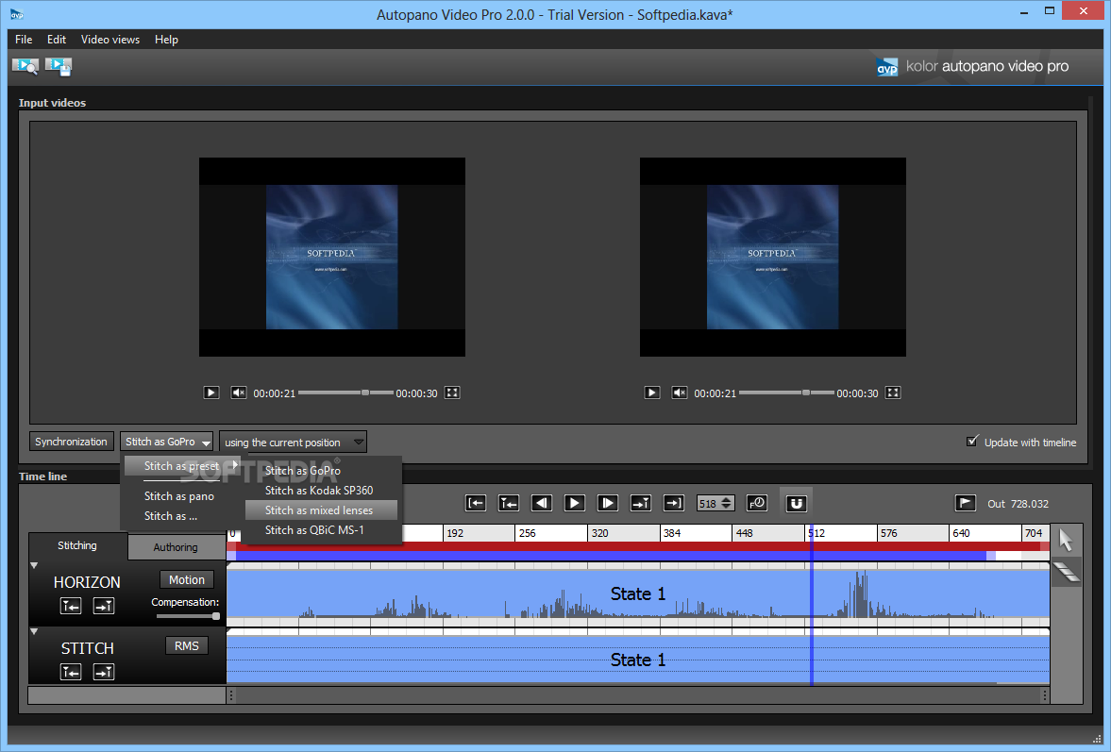
Task: Click the RMS button
Action: click(x=187, y=645)
